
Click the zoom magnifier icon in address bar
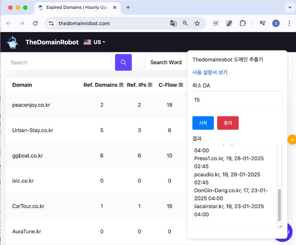point(185,23)
